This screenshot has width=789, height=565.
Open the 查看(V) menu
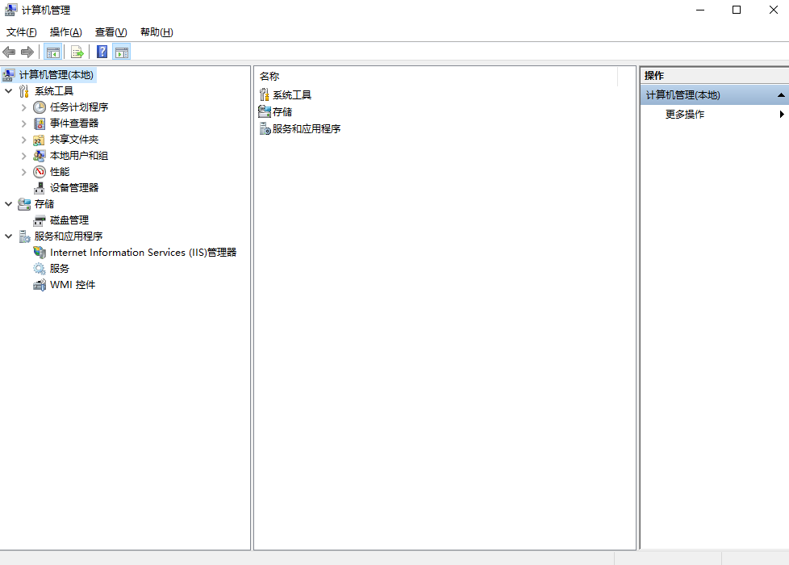(111, 31)
